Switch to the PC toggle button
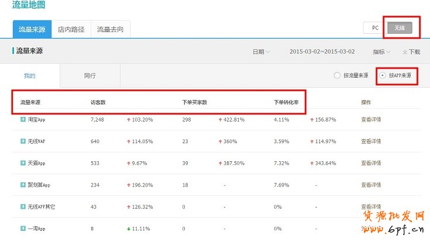This screenshot has height=242, width=430. (373, 27)
